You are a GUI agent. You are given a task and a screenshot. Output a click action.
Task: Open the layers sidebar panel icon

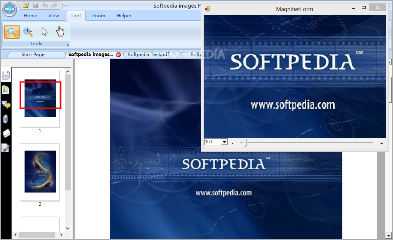(6, 133)
